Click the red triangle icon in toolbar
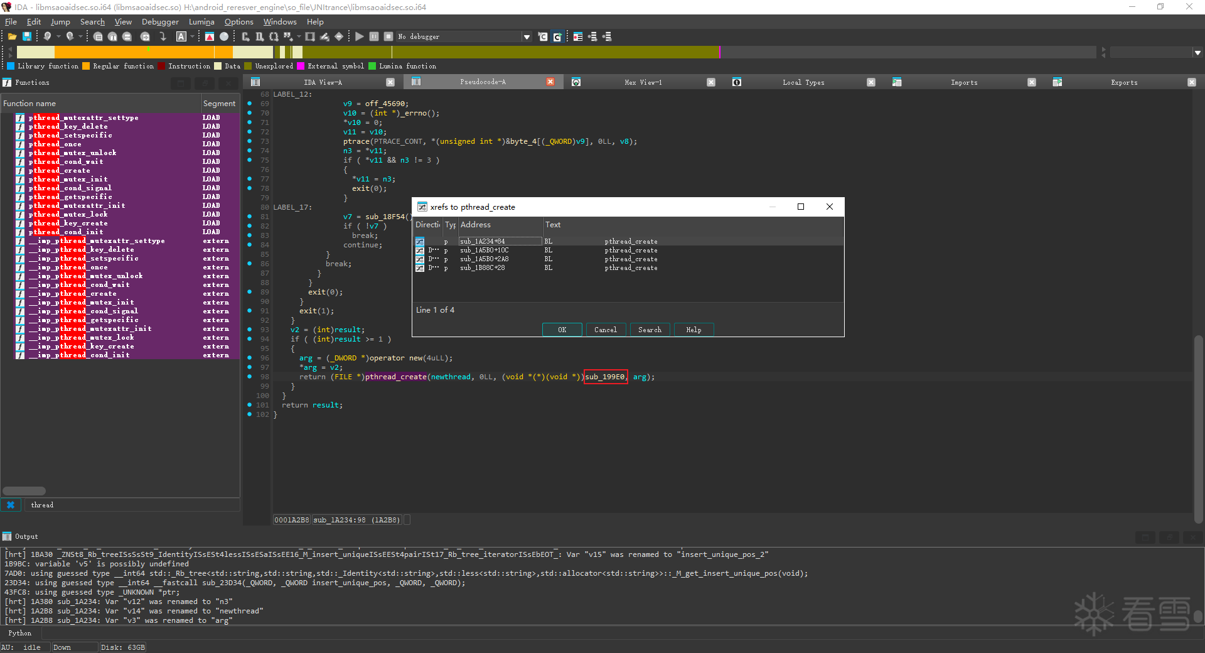Screen dimensions: 1205x653 [210, 36]
